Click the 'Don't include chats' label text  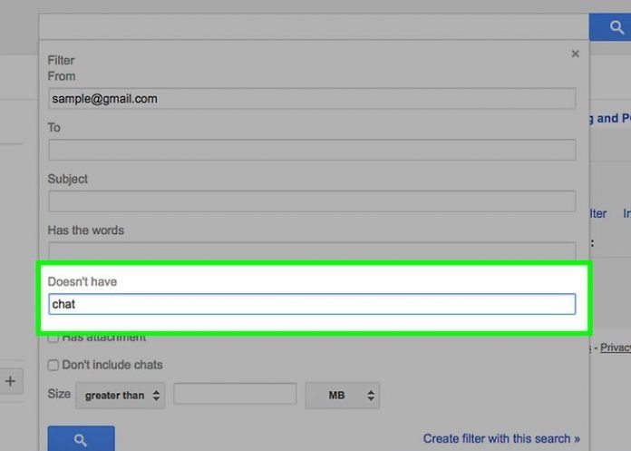(x=112, y=365)
